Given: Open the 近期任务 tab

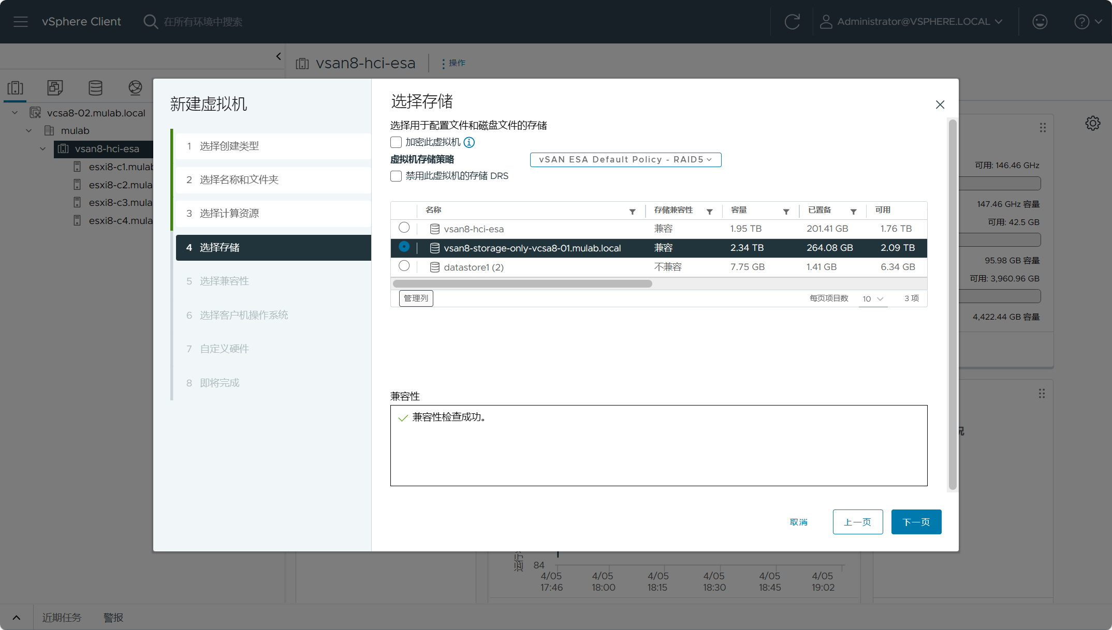Looking at the screenshot, I should pyautogui.click(x=62, y=618).
